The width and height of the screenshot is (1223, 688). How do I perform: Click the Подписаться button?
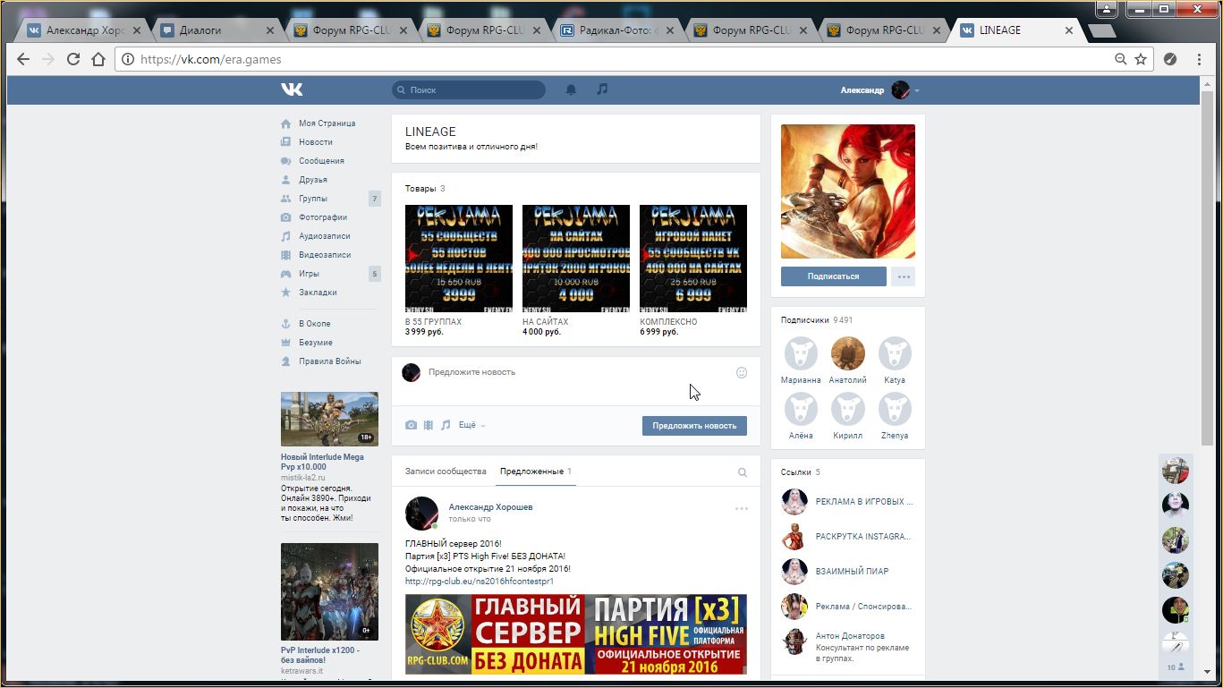833,276
